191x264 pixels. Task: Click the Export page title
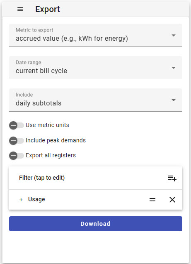tap(48, 9)
